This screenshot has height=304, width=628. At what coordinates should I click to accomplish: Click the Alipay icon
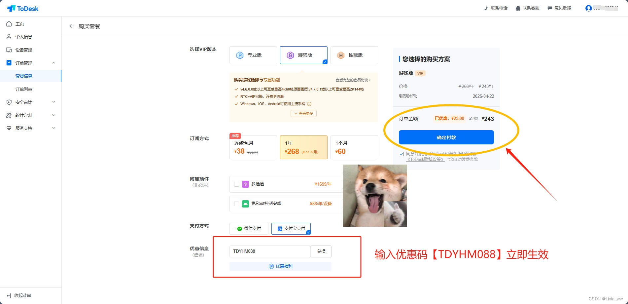[x=280, y=229]
